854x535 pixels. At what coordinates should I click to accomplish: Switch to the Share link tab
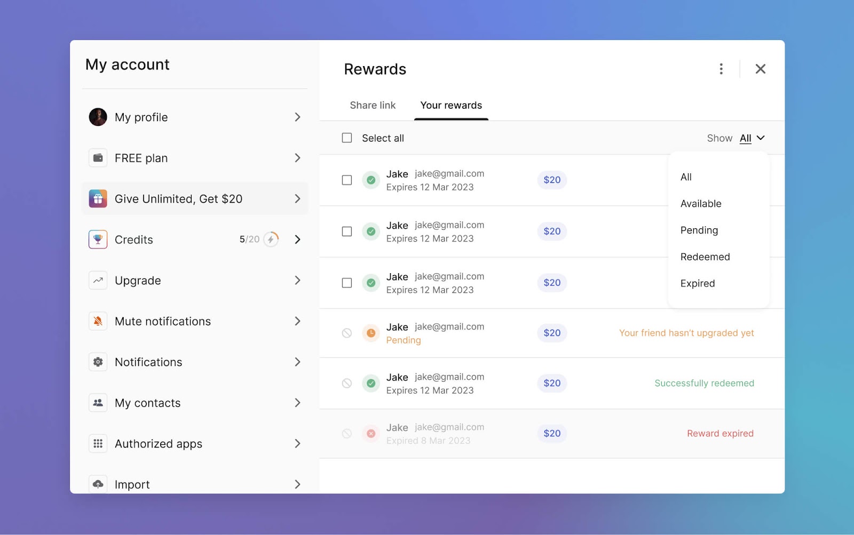coord(373,105)
